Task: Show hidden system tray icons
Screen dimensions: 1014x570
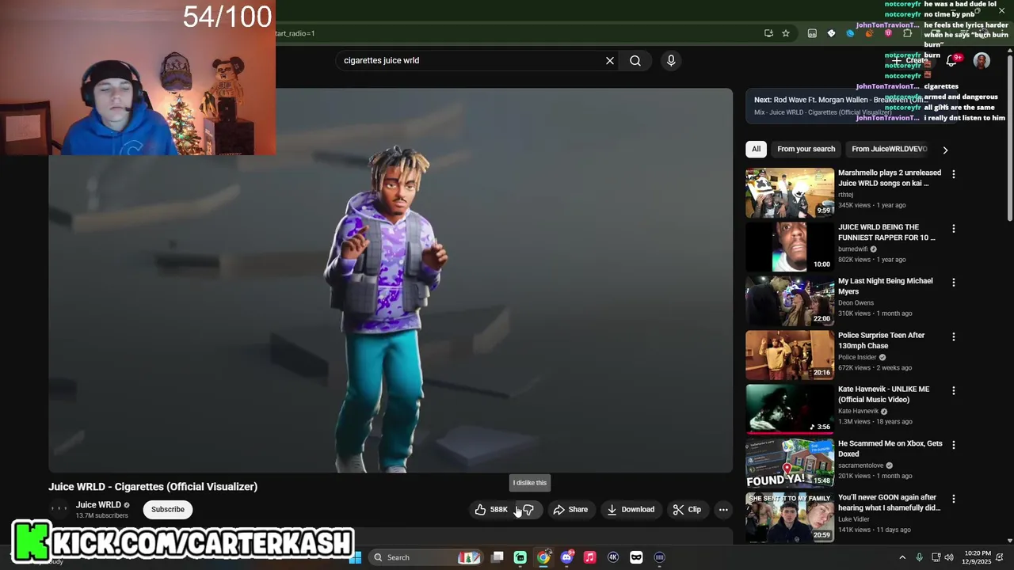Action: coord(902,557)
